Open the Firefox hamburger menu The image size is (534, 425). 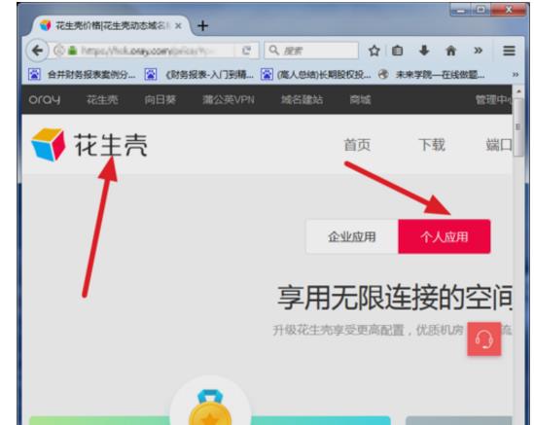[x=509, y=51]
